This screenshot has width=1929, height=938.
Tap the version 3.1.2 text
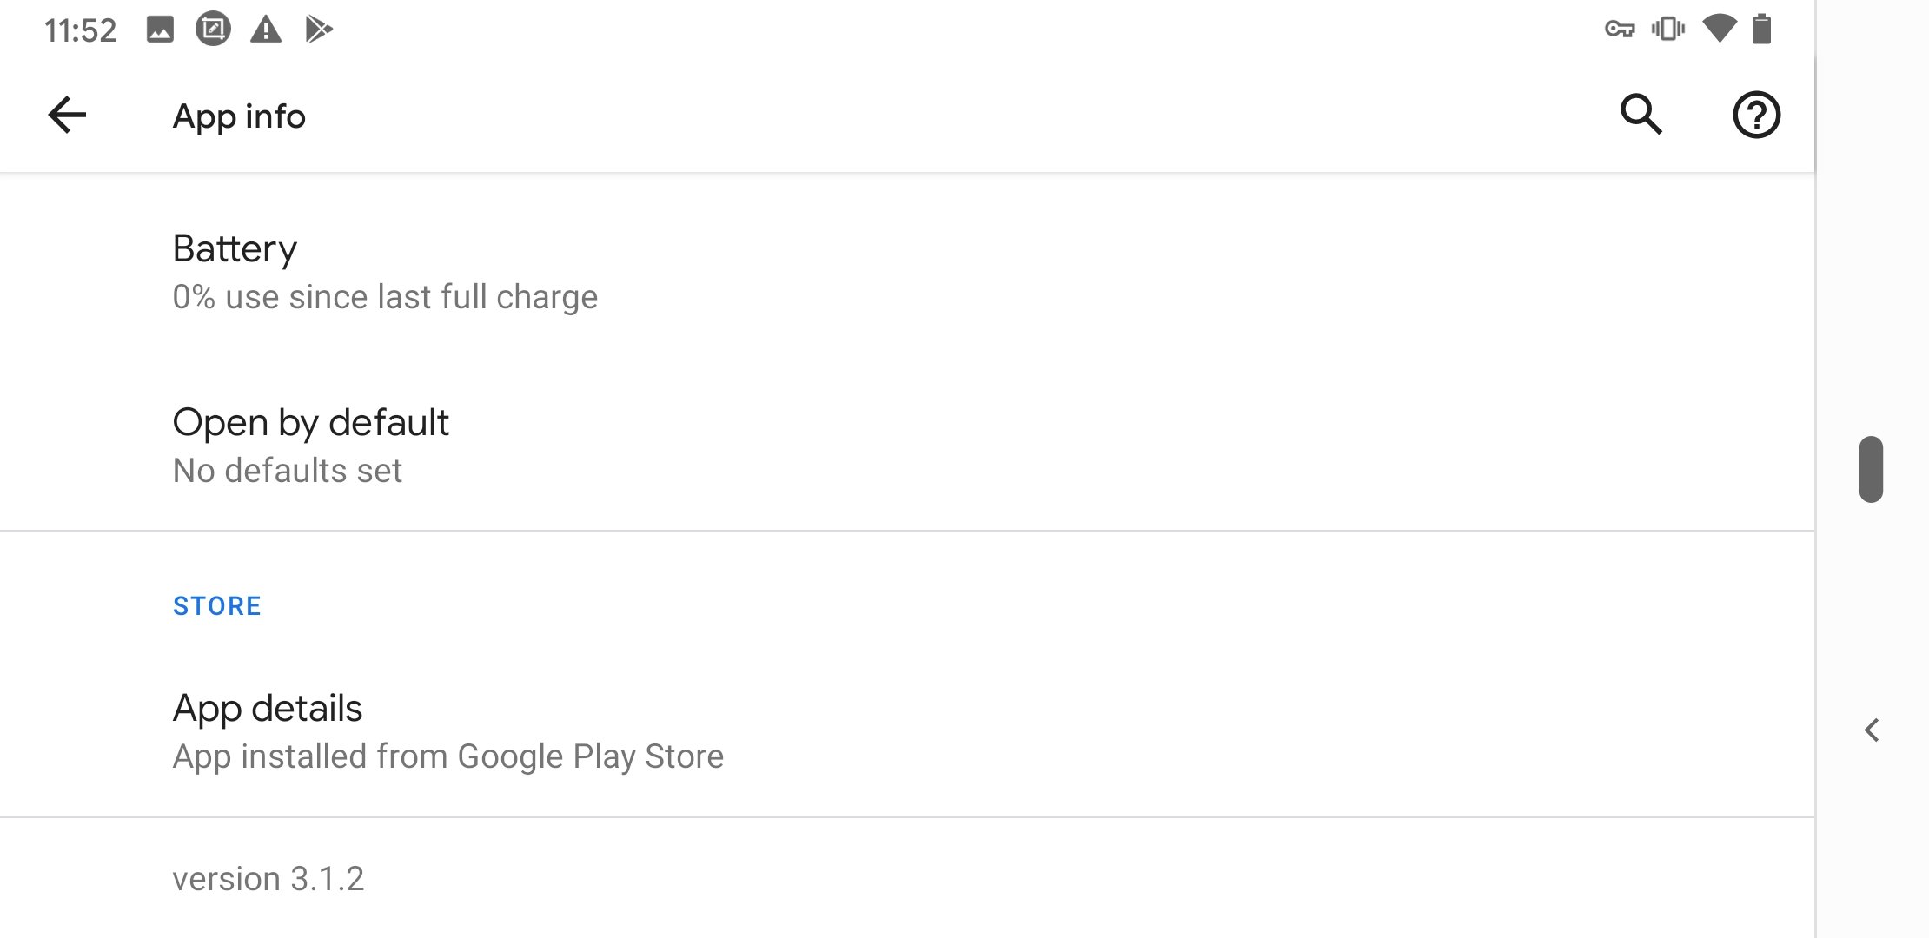point(268,879)
